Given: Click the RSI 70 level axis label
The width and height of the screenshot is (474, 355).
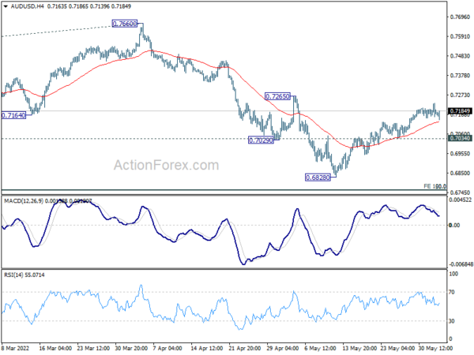Looking at the screenshot, I should [452, 292].
